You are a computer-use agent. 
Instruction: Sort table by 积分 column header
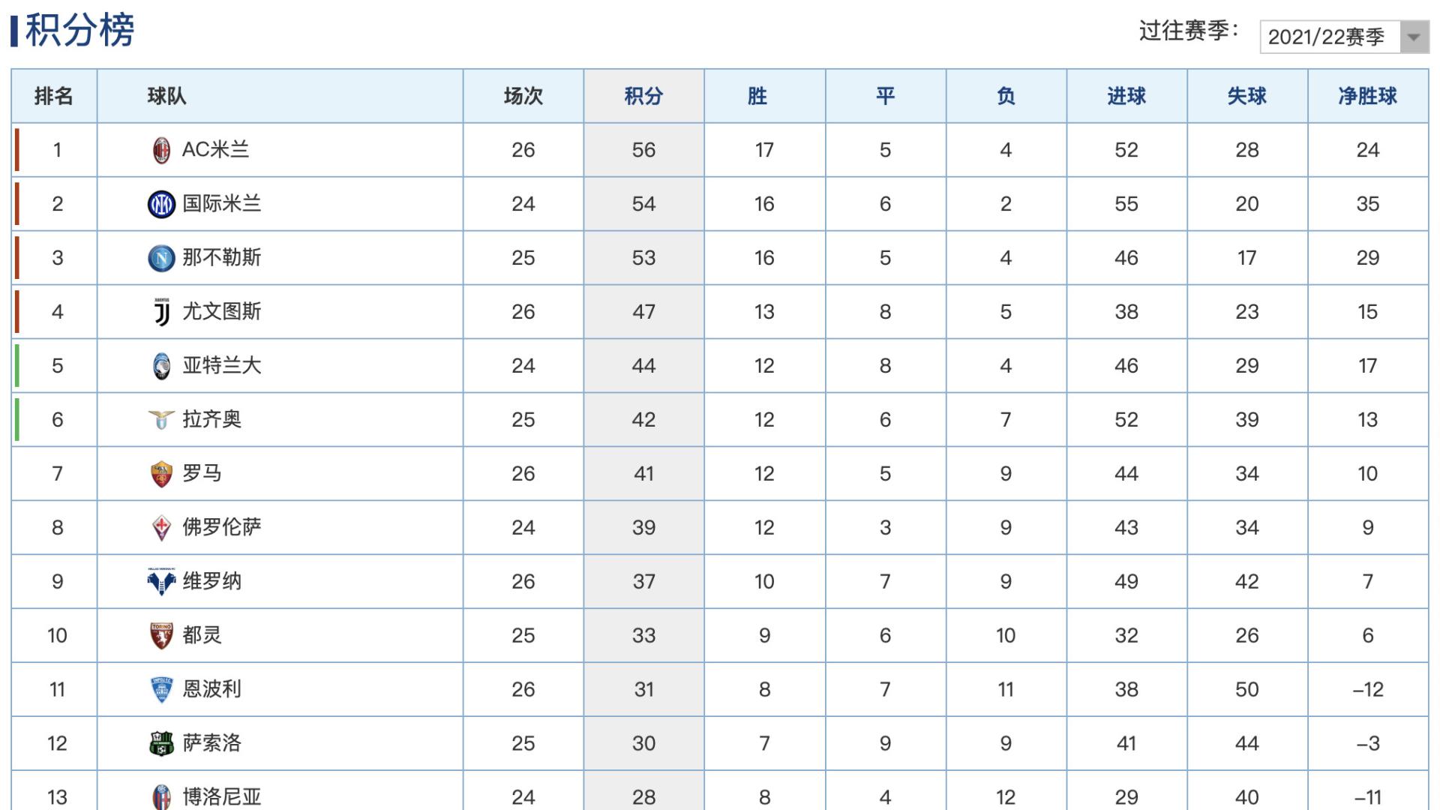click(x=643, y=96)
